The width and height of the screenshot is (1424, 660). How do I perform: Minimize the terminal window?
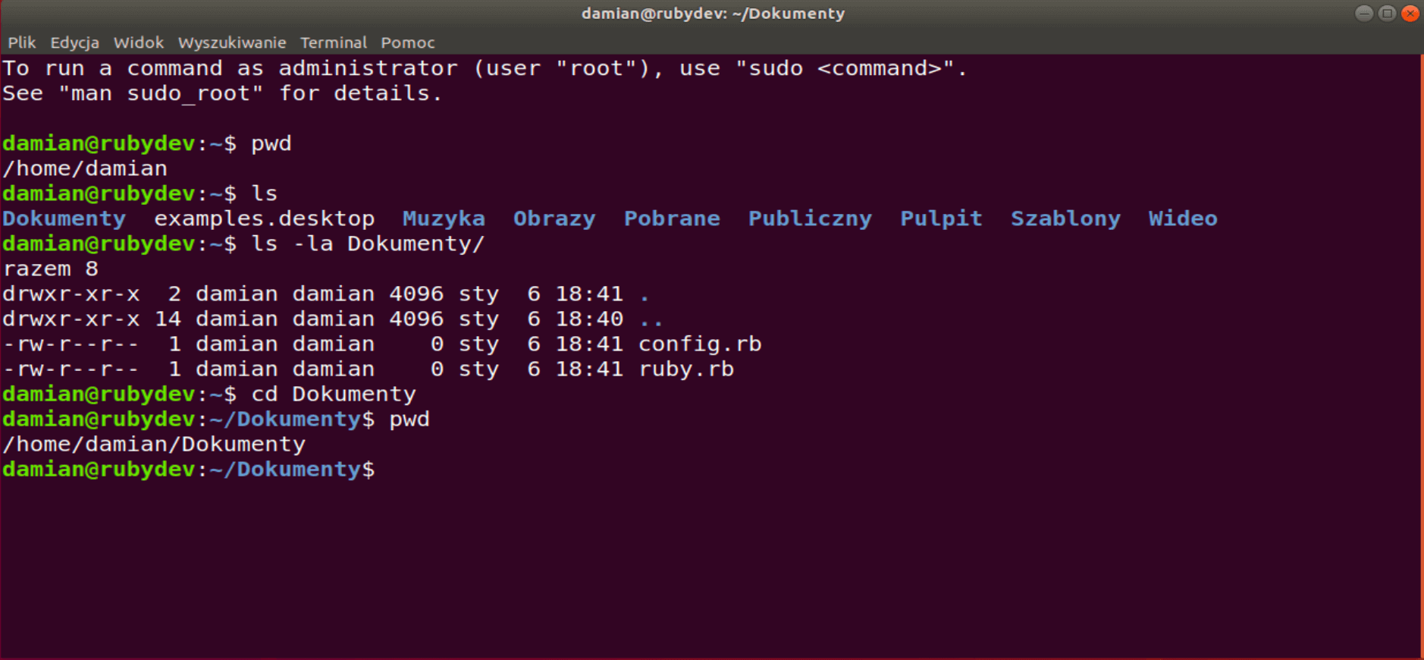pos(1363,14)
